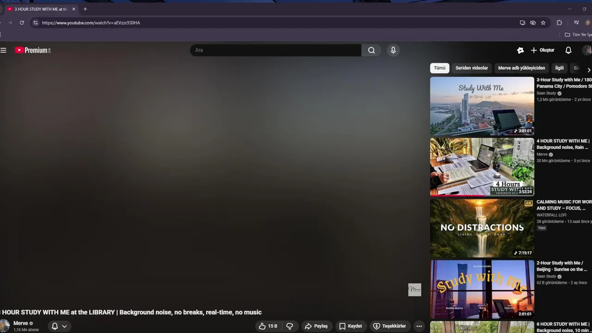Go forward in browser history
592x333 pixels.
coord(10,23)
